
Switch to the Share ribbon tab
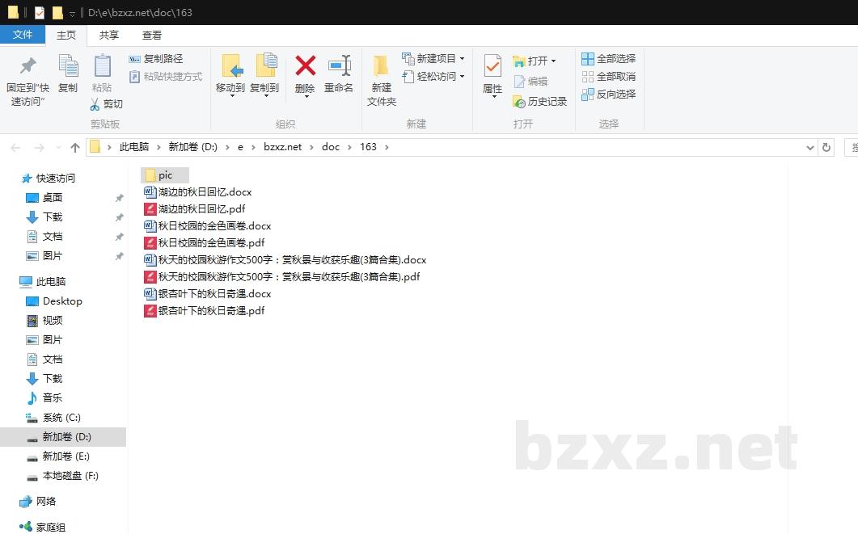108,35
